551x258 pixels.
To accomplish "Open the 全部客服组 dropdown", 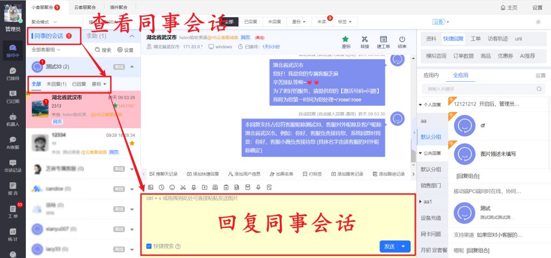I will point(46,50).
